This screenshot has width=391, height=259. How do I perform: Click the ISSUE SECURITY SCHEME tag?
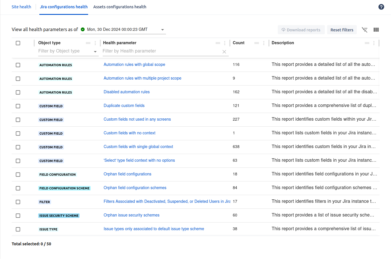pyautogui.click(x=59, y=216)
